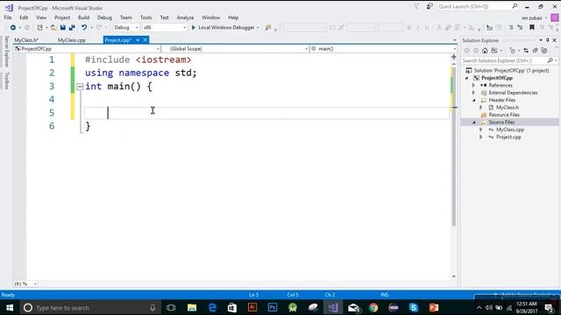Switch to the MyClass.h tab

[x=26, y=40]
